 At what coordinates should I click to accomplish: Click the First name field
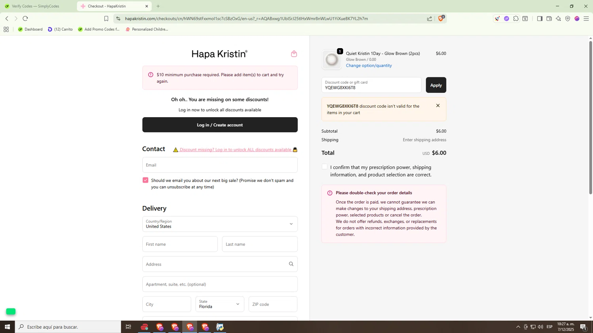pyautogui.click(x=180, y=244)
